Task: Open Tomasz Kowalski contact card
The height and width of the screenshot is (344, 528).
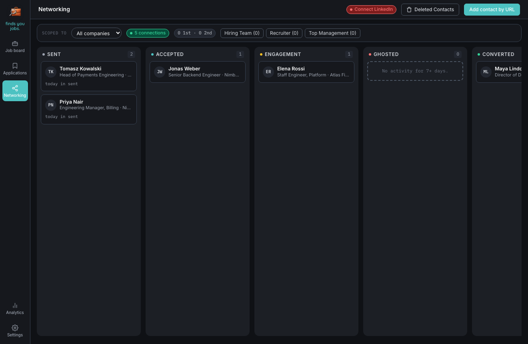Action: pos(89,76)
